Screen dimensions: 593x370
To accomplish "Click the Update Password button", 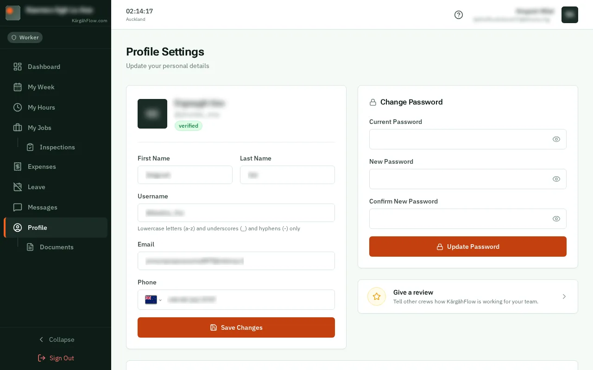I will tap(468, 247).
